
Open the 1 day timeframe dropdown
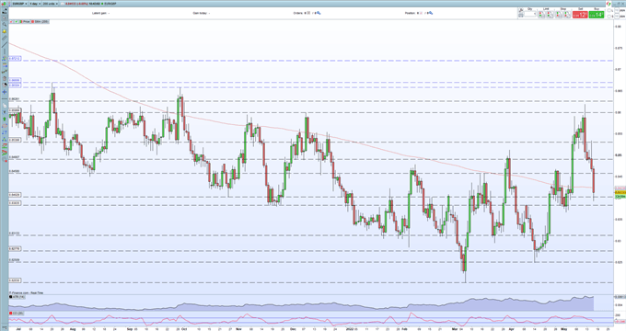click(35, 4)
